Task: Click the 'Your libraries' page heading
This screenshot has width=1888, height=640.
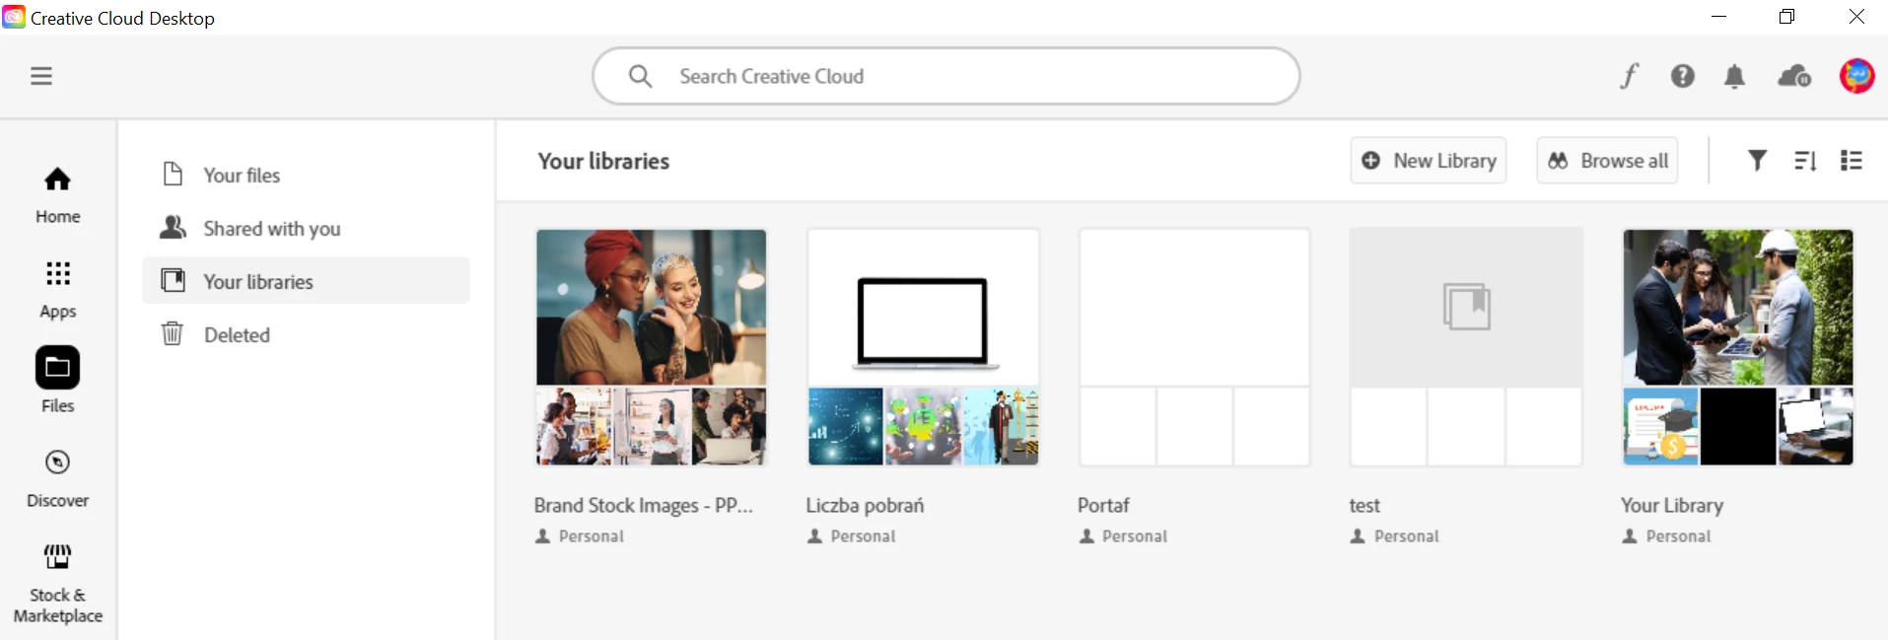Action: click(603, 161)
